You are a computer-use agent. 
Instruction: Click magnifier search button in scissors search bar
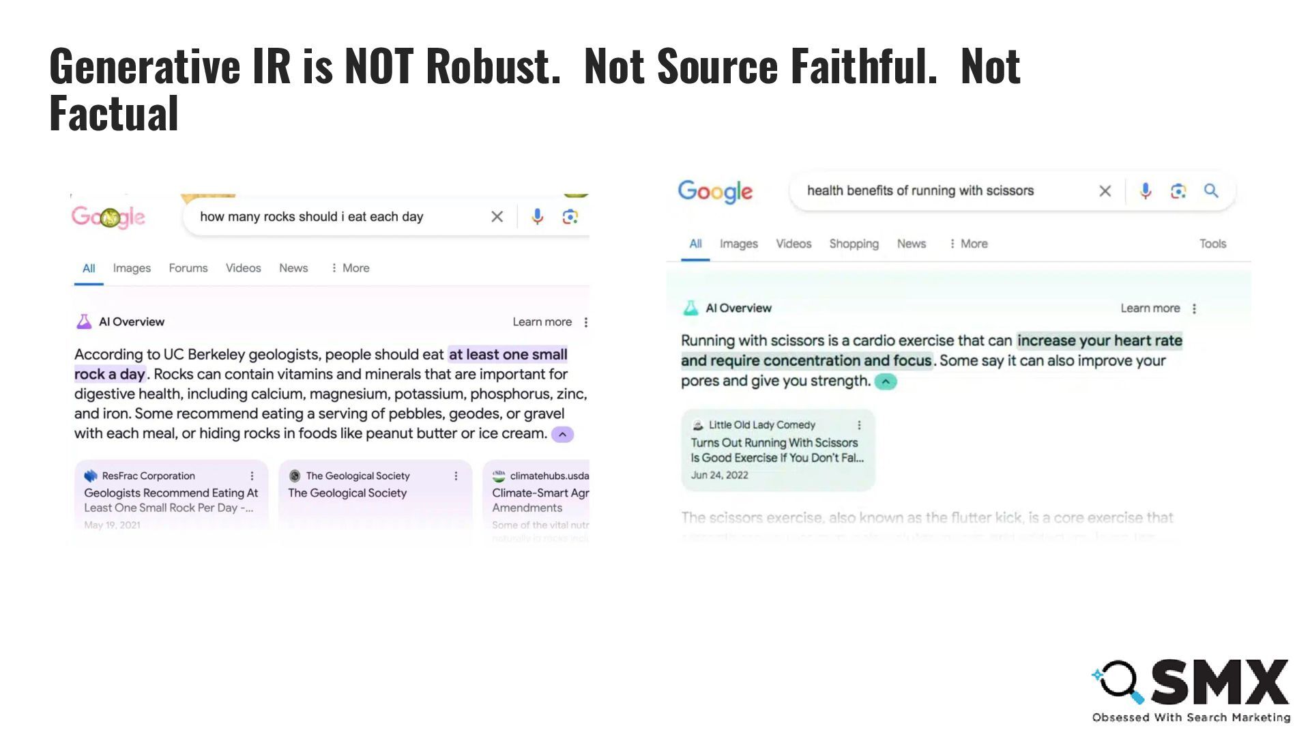[1211, 191]
